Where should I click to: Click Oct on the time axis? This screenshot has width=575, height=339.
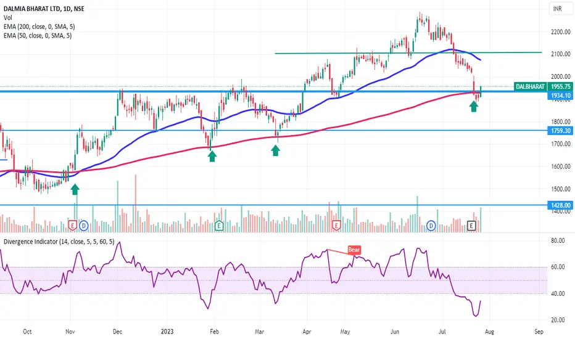tap(27, 332)
